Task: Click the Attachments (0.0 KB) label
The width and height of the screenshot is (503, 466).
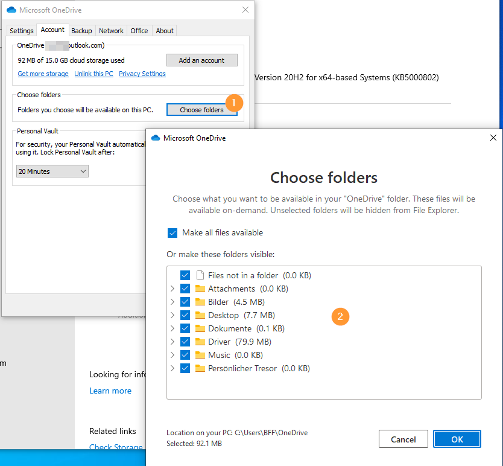Action: (248, 289)
